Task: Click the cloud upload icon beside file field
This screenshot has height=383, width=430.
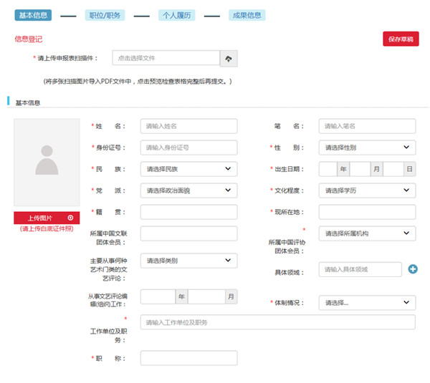Action: [229, 58]
